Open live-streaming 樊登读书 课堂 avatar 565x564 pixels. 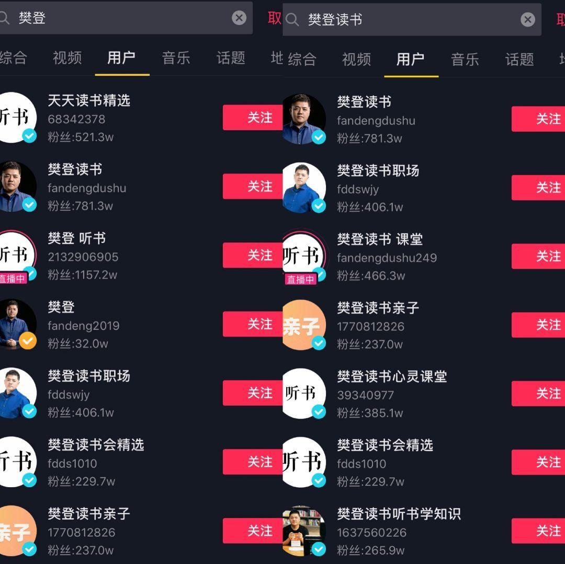pos(304,256)
